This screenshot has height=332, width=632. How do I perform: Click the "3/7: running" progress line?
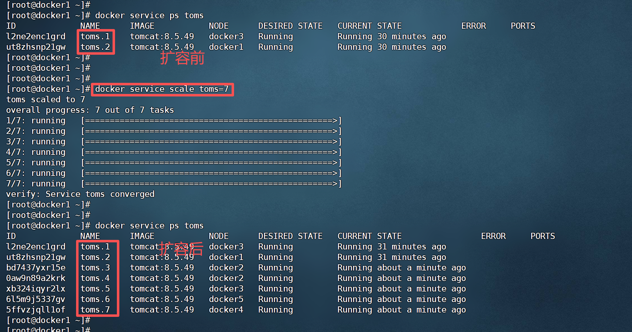[x=174, y=142]
